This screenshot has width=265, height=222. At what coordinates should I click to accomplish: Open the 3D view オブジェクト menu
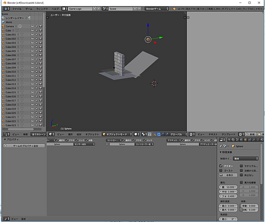[92, 134]
